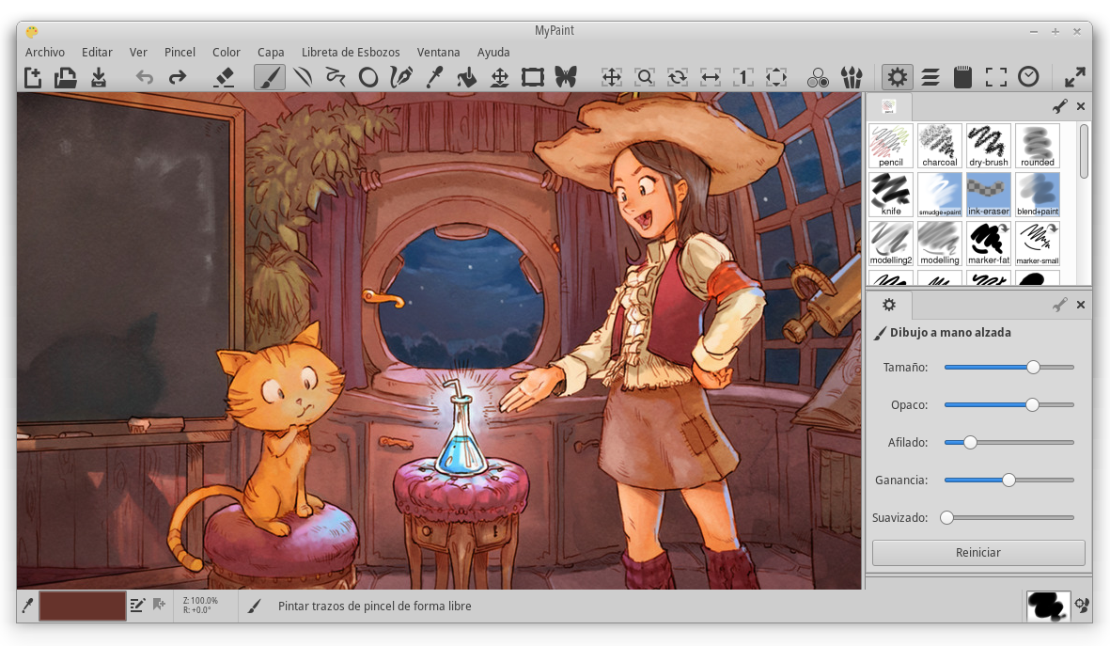The image size is (1110, 646).
Task: Select the connected lines tool
Action: point(336,77)
